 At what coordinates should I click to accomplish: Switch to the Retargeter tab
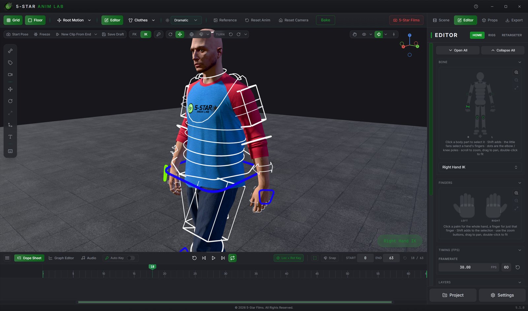[512, 35]
